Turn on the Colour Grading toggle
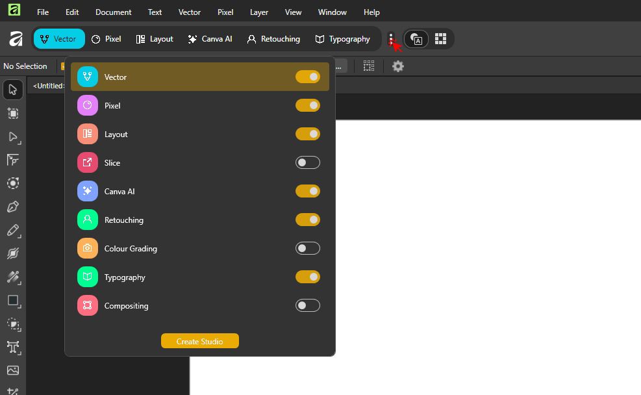 (x=308, y=249)
